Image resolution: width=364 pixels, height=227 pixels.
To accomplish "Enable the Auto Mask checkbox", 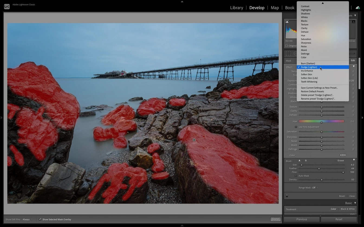I will (x=296, y=176).
